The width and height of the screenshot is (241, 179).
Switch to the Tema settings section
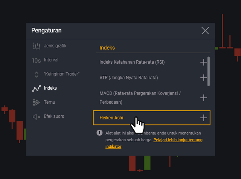(50, 102)
